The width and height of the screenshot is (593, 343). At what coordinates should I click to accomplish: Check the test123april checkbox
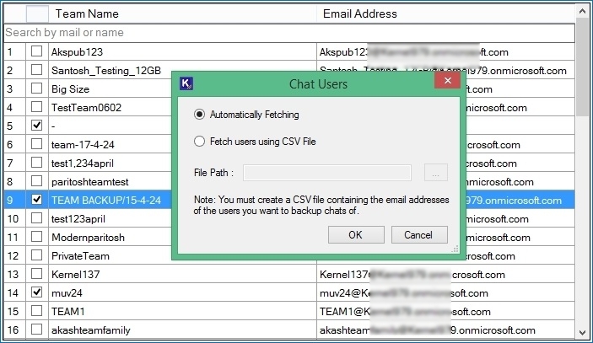(x=36, y=218)
